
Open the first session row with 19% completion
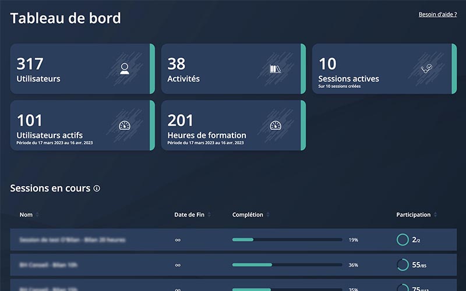coord(234,240)
